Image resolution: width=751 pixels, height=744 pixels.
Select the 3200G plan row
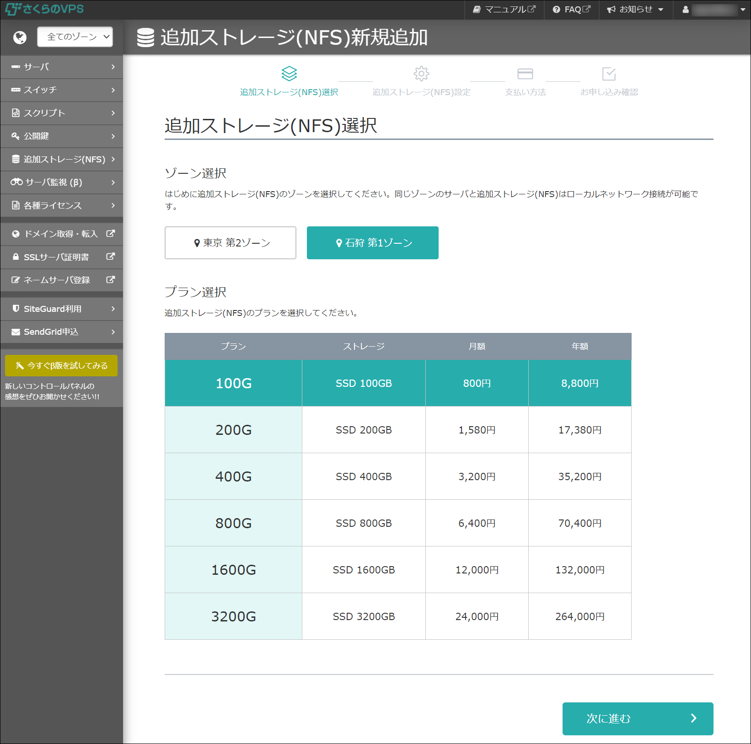(x=233, y=616)
